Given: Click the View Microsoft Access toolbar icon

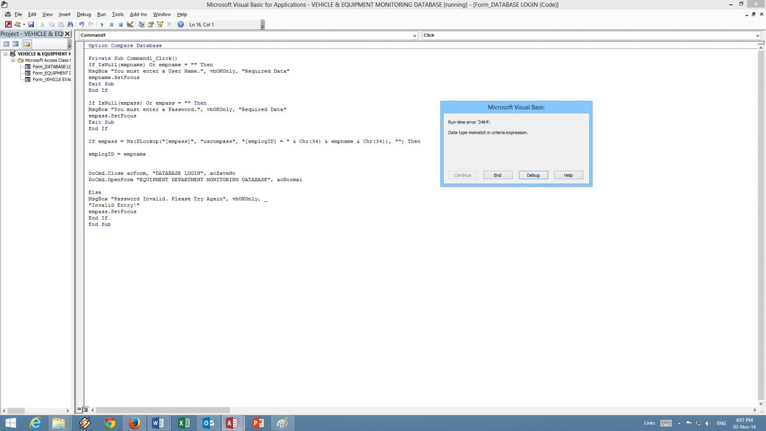Looking at the screenshot, I should [8, 24].
